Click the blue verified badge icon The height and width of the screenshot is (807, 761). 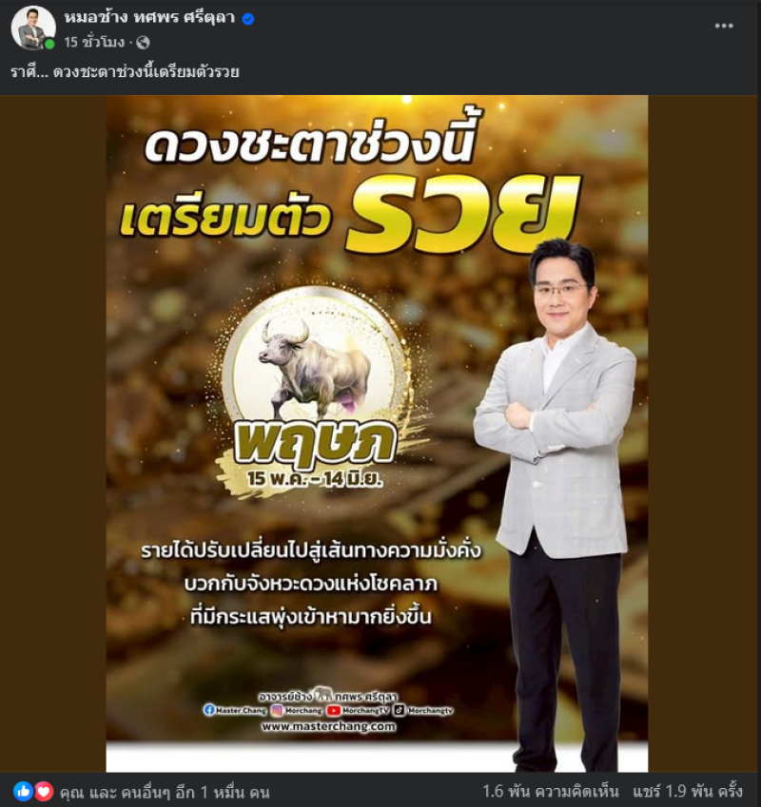[x=248, y=19]
